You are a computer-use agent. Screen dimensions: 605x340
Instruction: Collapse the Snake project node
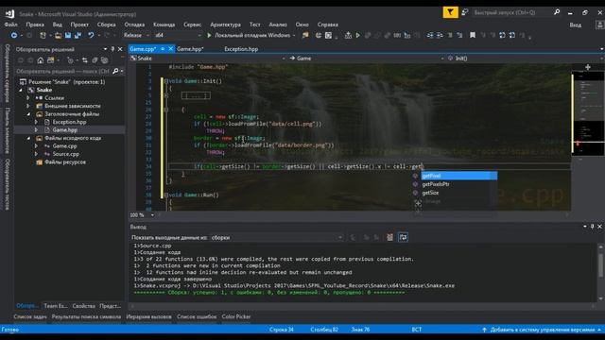(21, 90)
